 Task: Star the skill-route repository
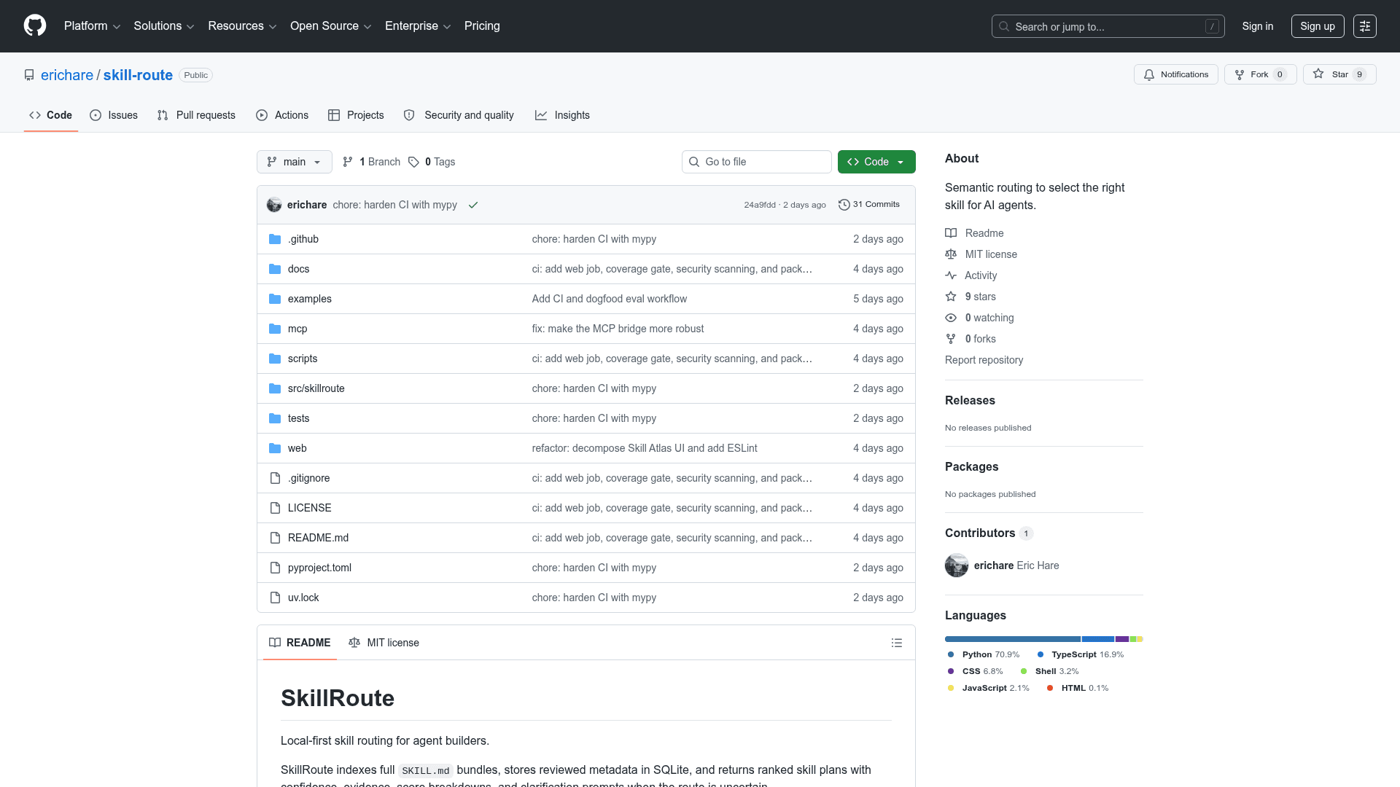1339,74
